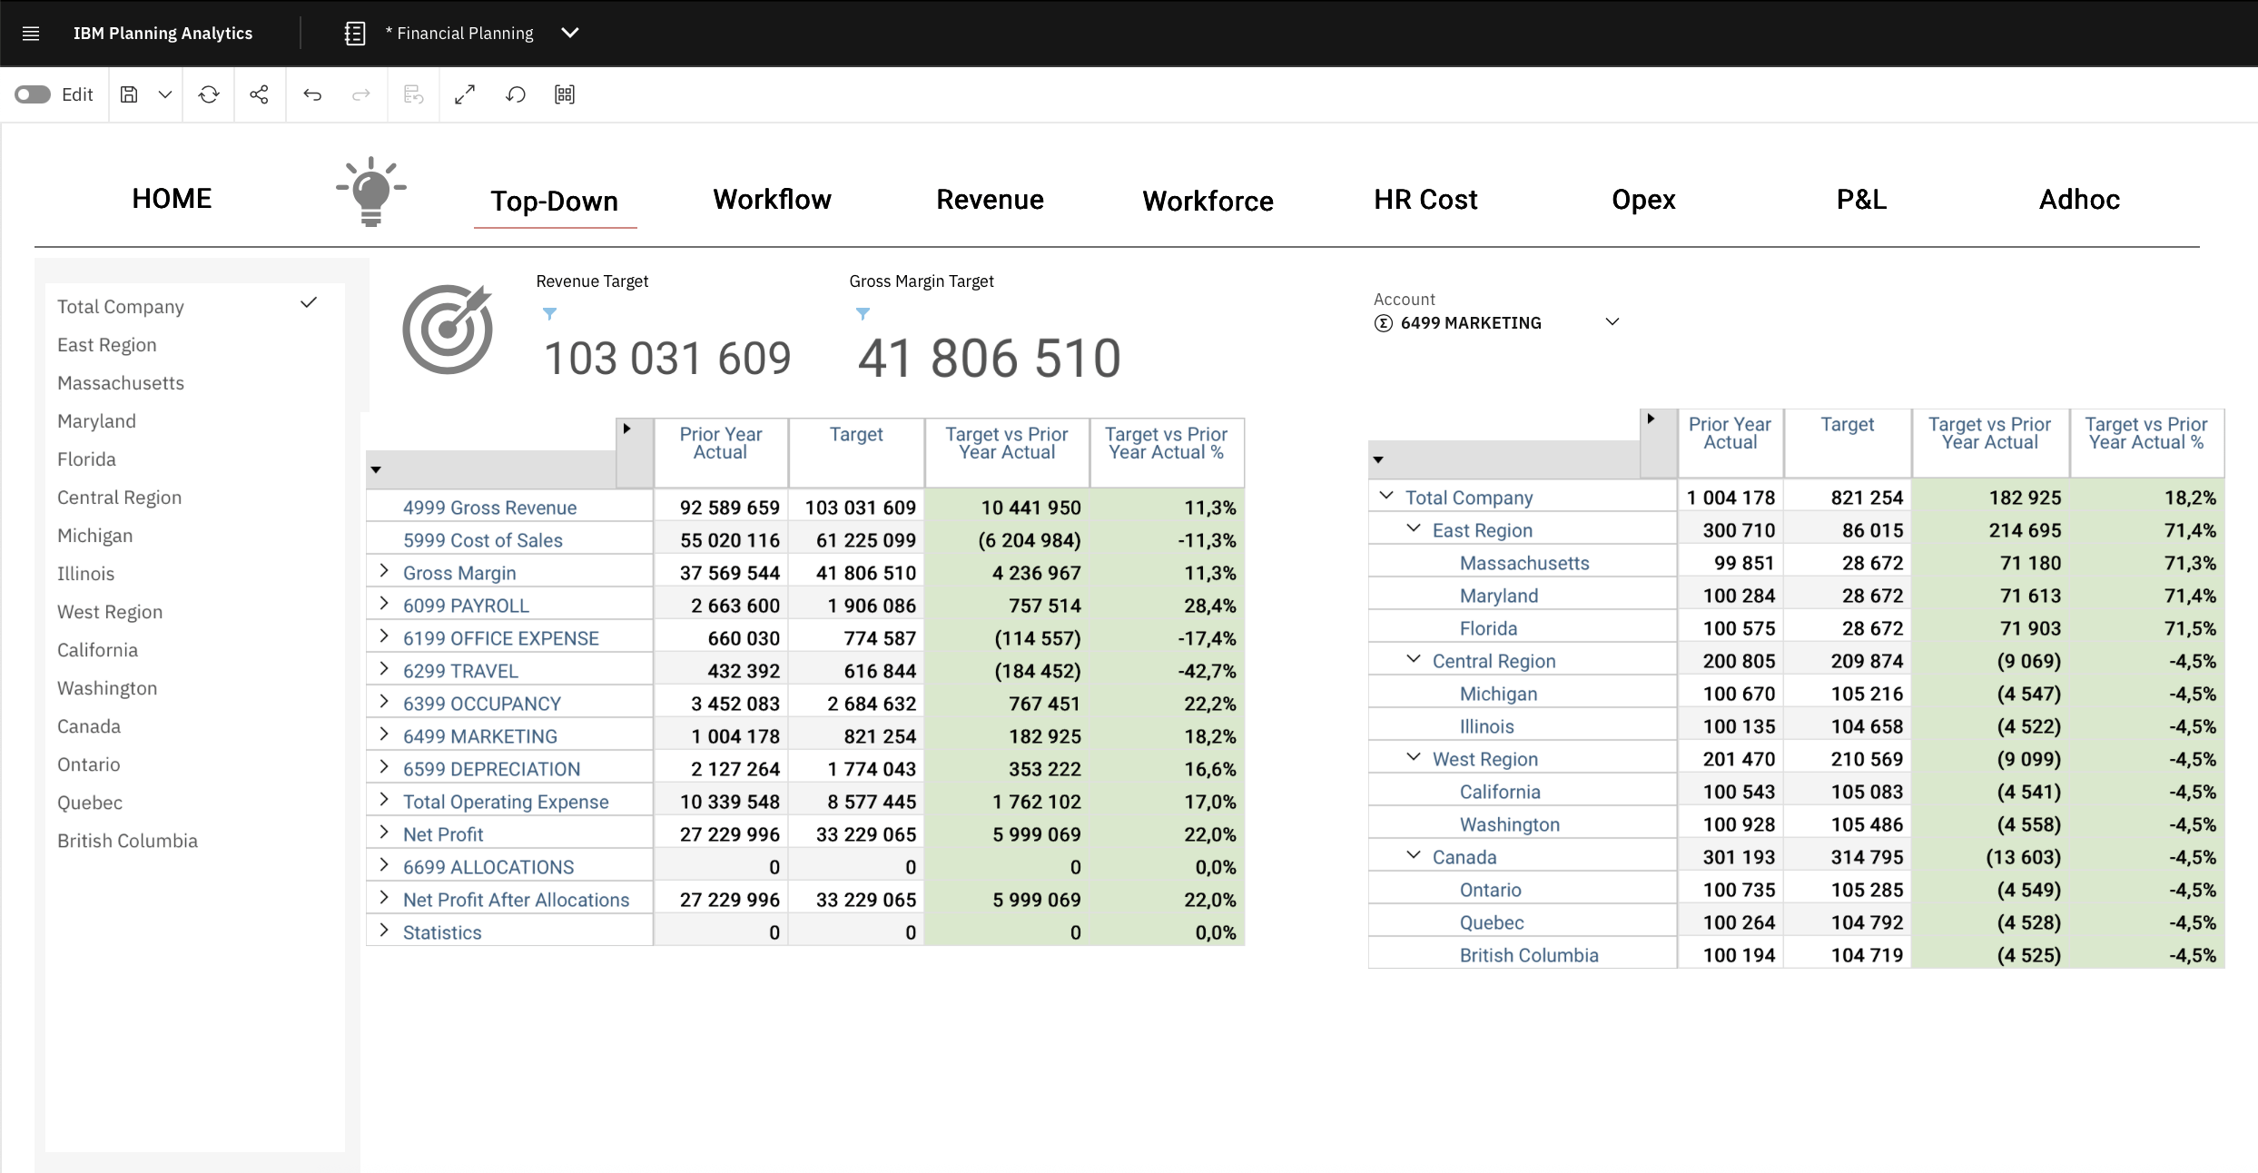Click the Redo arrow icon
Viewport: 2258px width, 1173px height.
click(361, 94)
